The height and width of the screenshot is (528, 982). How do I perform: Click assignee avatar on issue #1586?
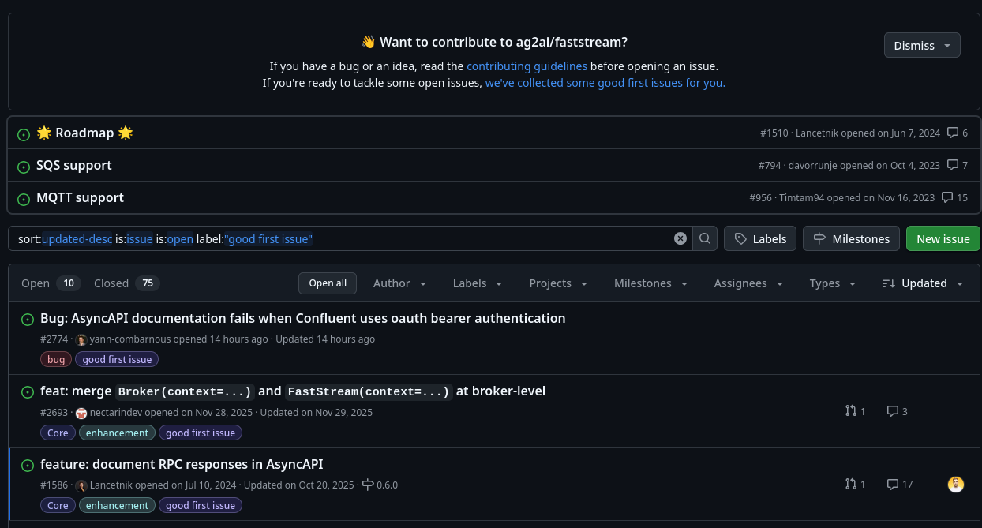[x=956, y=484]
